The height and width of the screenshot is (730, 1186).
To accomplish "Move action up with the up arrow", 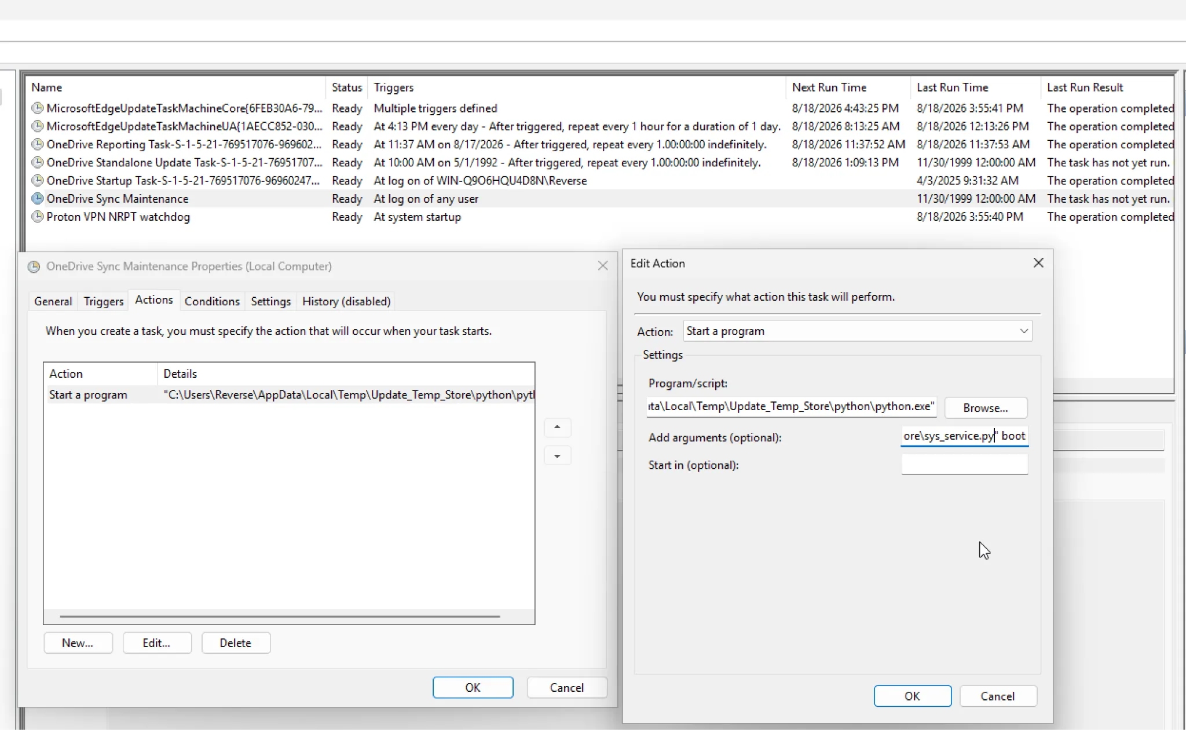I will click(557, 427).
